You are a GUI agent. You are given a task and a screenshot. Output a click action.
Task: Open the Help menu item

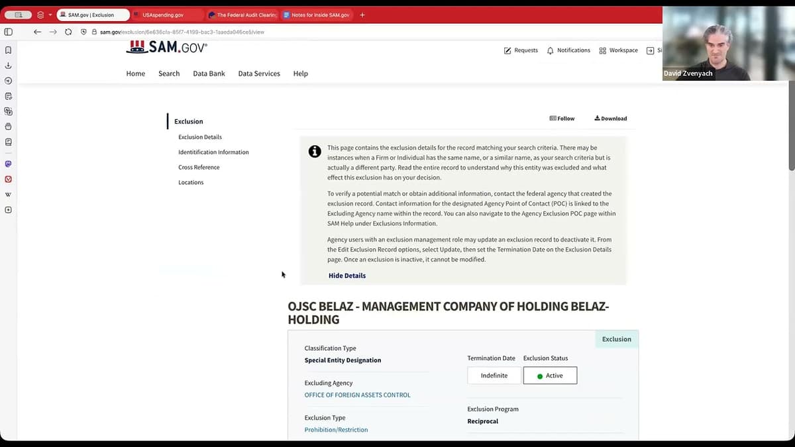301,74
